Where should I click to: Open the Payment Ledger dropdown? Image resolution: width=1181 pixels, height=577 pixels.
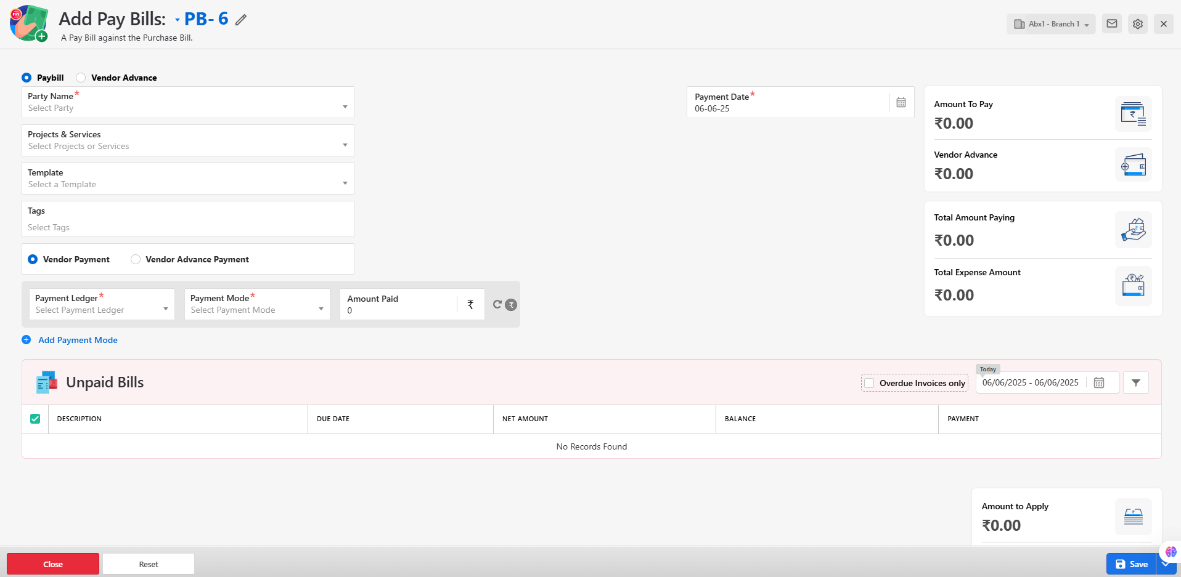click(102, 304)
